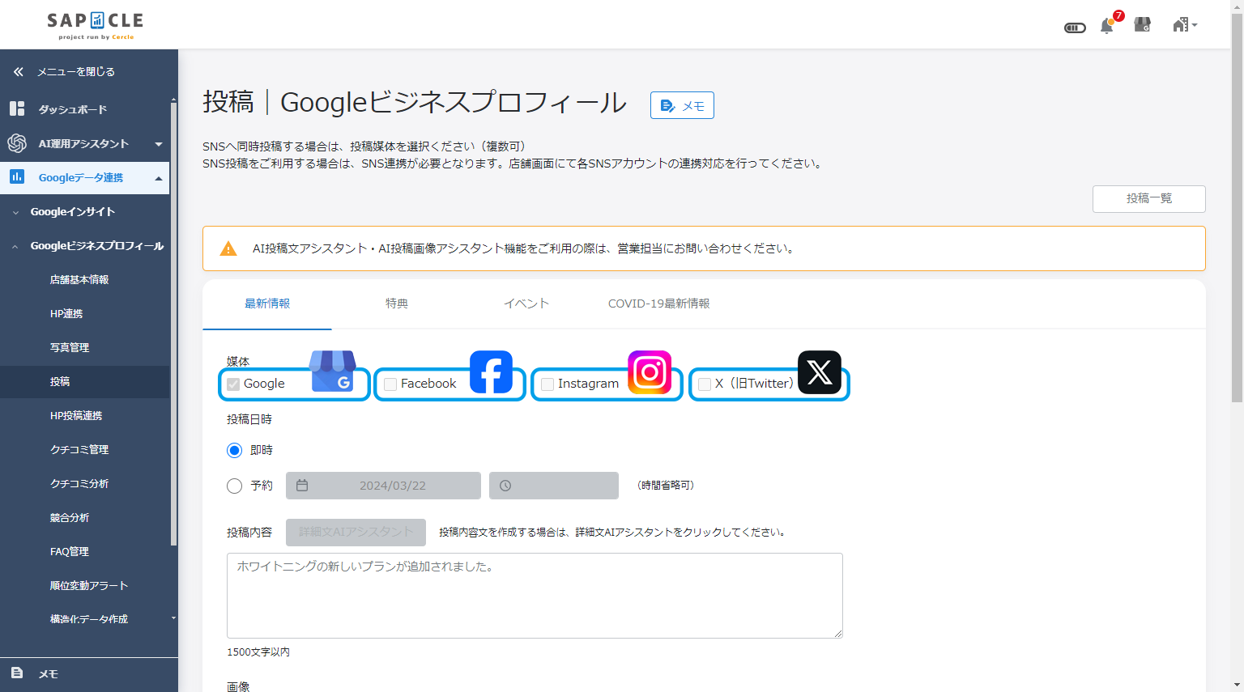This screenshot has height=692, width=1244.
Task: Switch to the イベント tab
Action: (526, 304)
